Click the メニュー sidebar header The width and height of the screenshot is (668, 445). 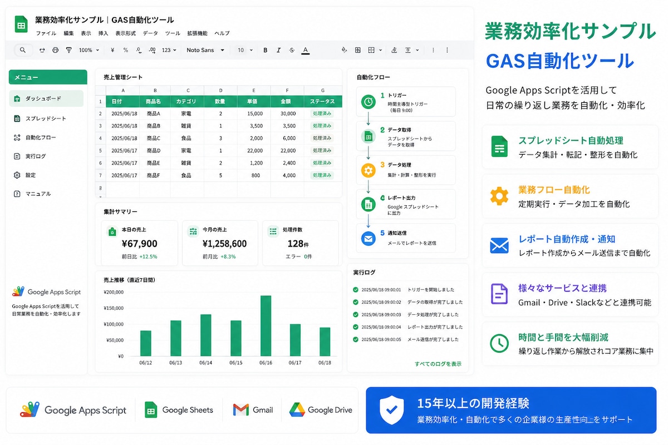(48, 77)
